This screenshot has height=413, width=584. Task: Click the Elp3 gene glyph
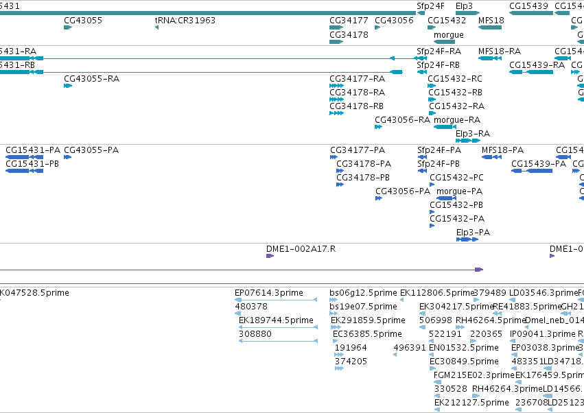coord(467,13)
